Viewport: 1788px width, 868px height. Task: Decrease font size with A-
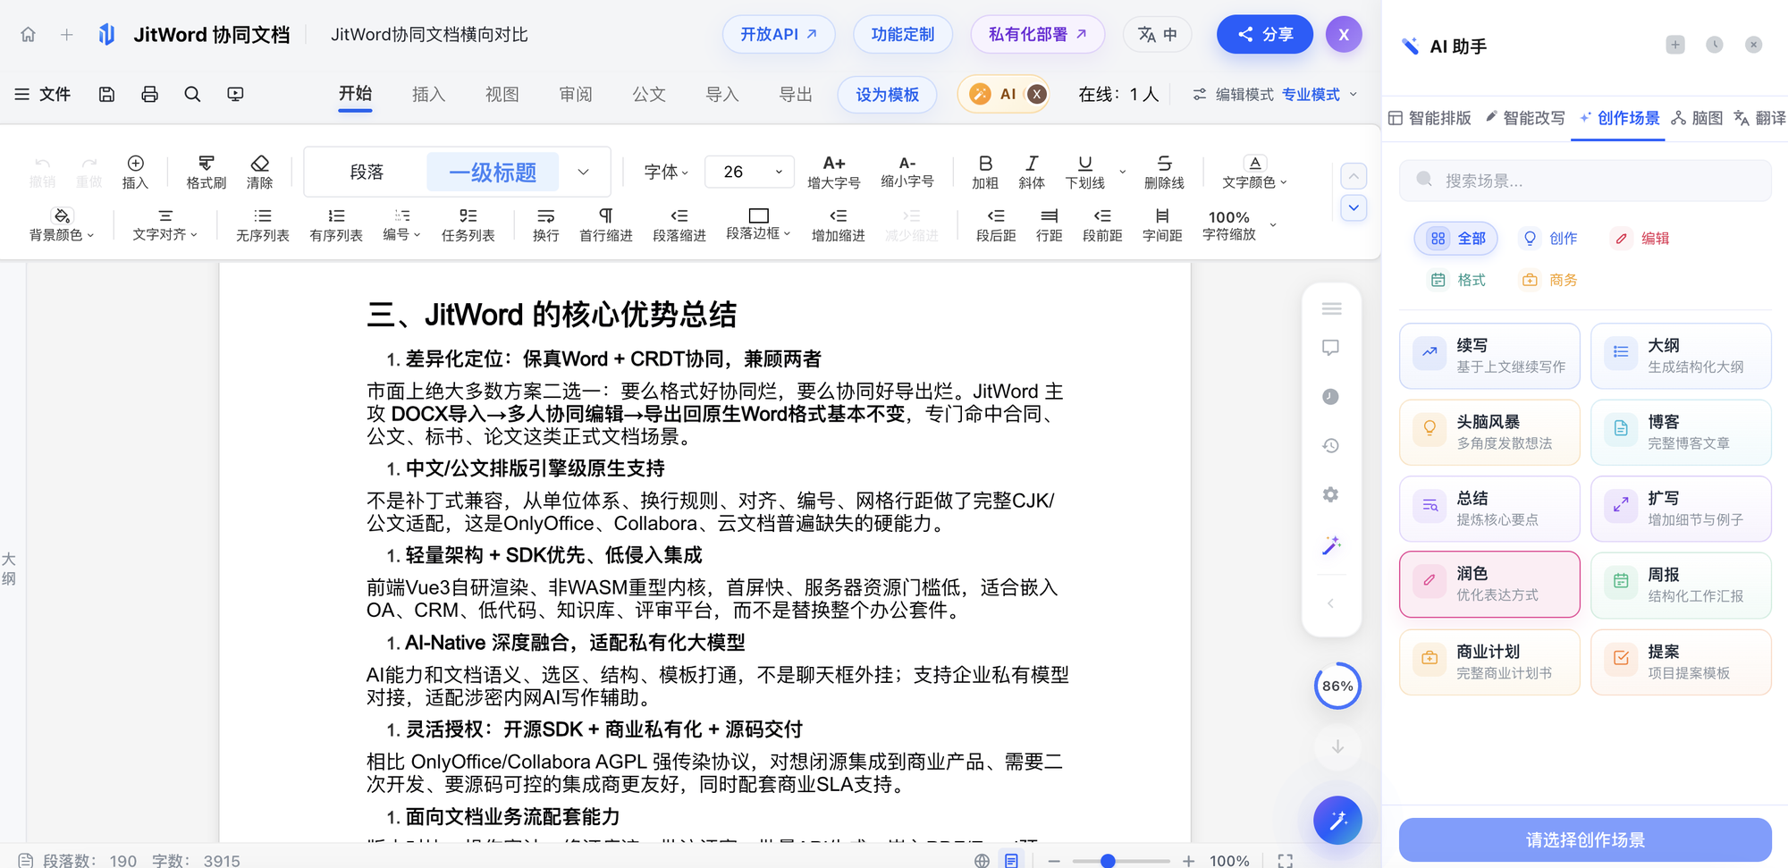907,172
